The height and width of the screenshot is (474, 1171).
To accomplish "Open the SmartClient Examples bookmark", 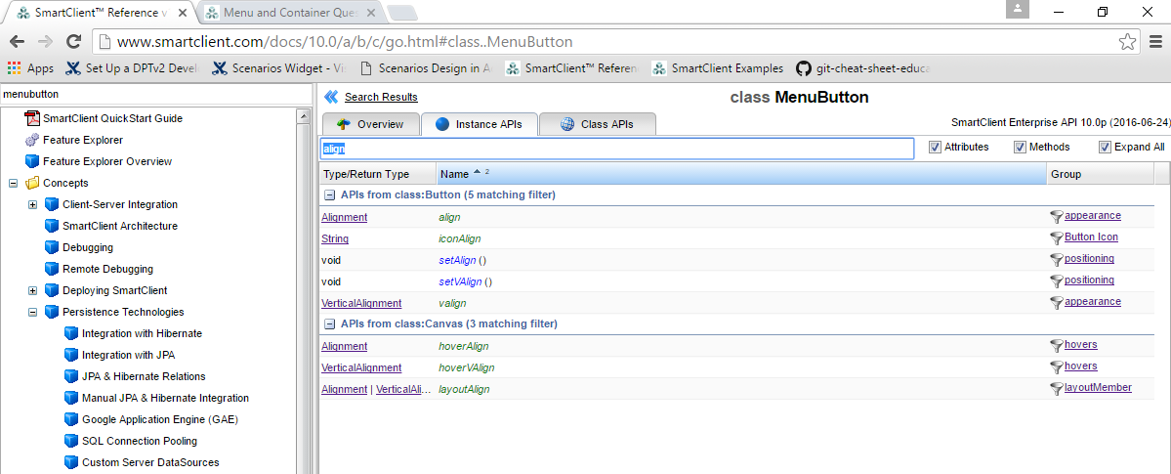I will [719, 68].
